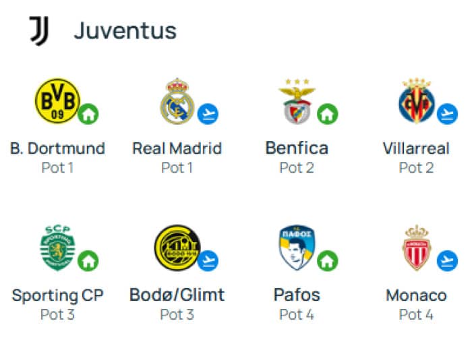Click the Pafos crest
The width and height of the screenshot is (472, 346).
(x=297, y=248)
